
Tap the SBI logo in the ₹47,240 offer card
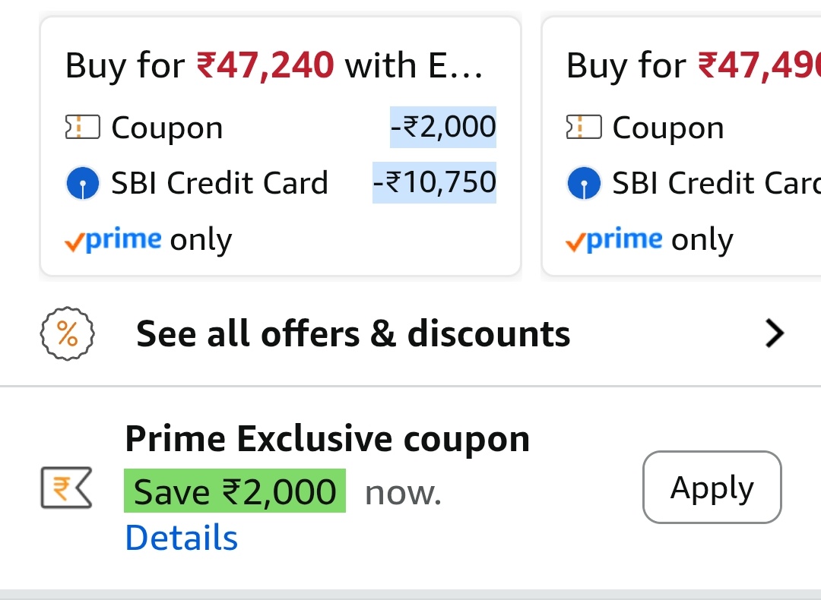click(82, 183)
